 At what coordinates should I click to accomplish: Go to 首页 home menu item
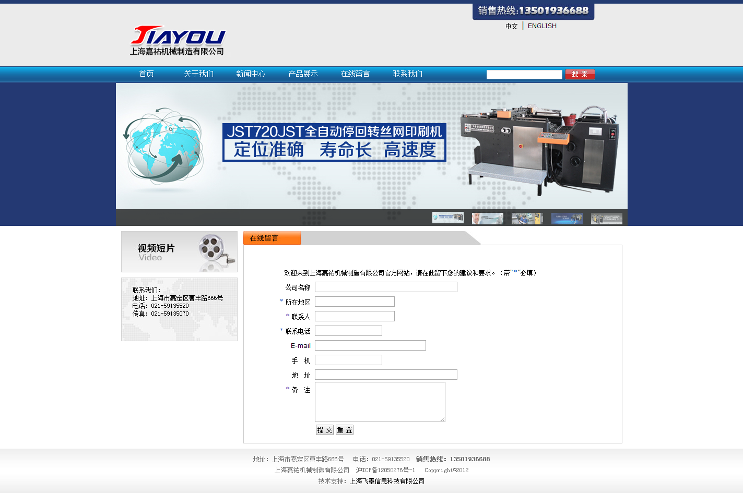[146, 74]
